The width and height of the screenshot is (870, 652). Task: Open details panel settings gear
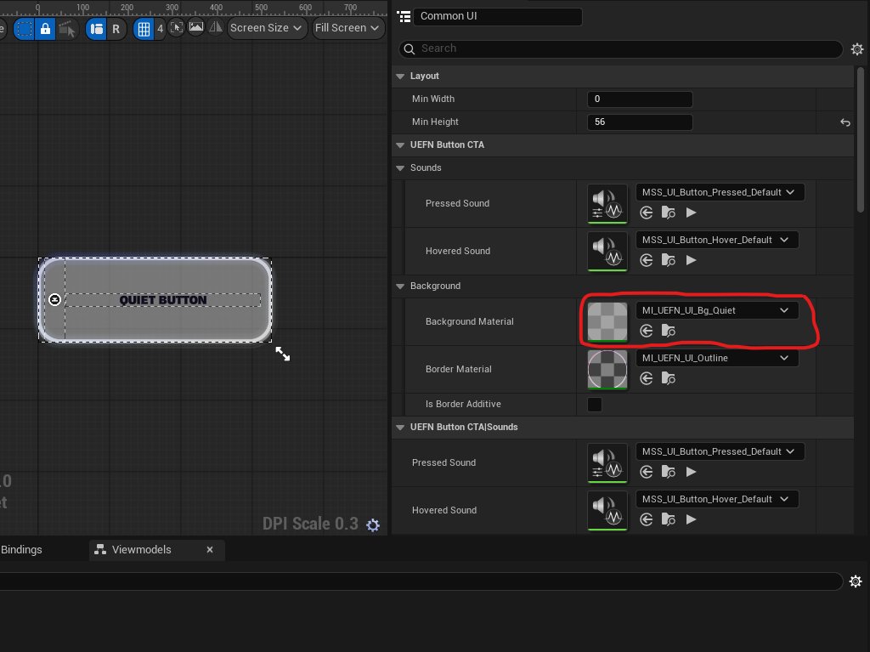click(x=857, y=49)
